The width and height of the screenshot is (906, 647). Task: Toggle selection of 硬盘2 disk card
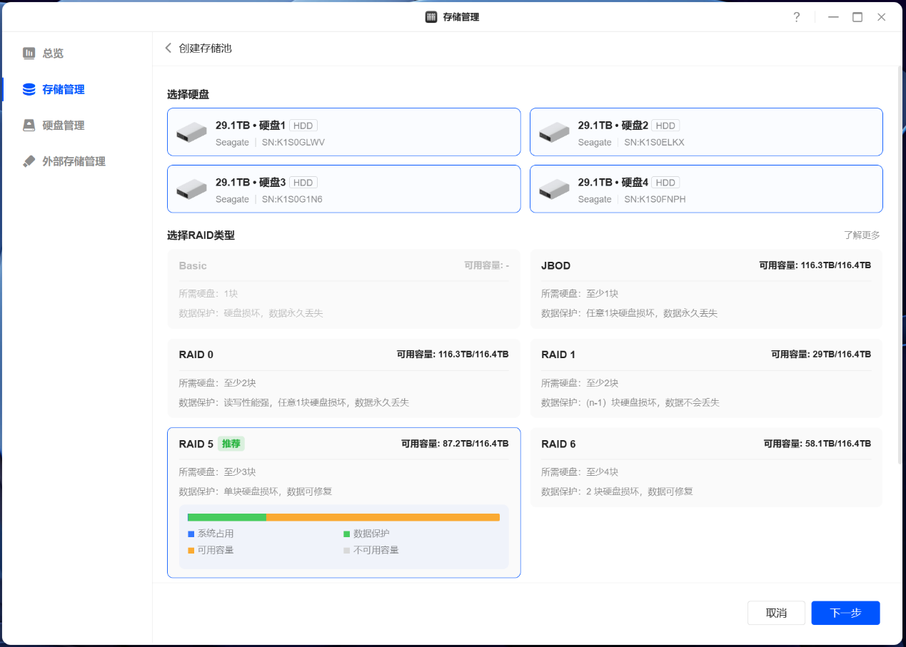coord(705,132)
